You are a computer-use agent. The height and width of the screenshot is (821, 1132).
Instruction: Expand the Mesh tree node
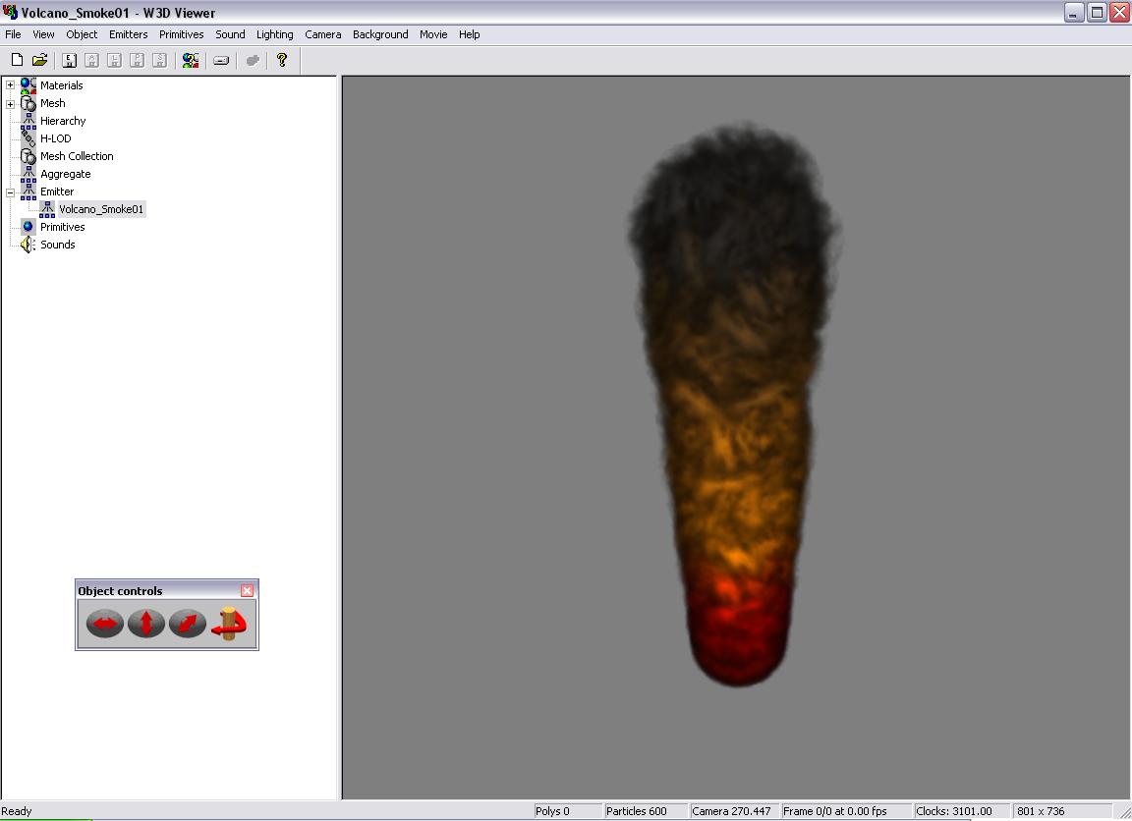10,103
